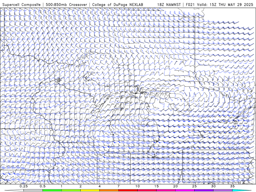256x192 pixels.
Task: Click the color scale label reading 7
Action: coord(118,186)
